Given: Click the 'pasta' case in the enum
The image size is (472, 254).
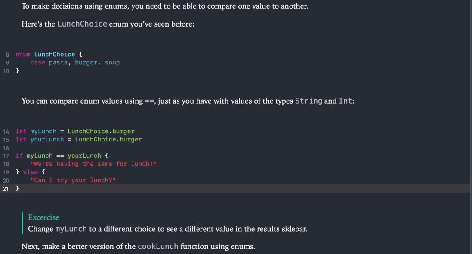Looking at the screenshot, I should point(58,63).
